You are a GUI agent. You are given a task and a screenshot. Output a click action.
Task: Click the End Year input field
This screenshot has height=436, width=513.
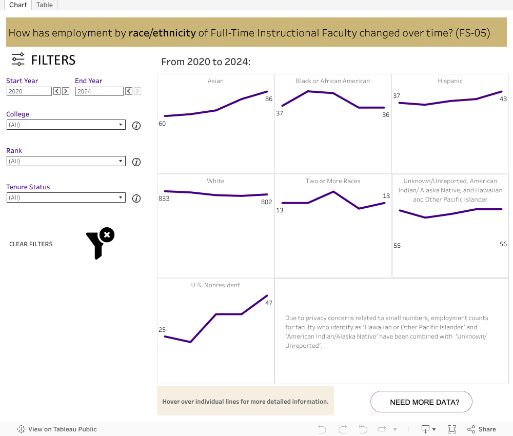click(99, 91)
